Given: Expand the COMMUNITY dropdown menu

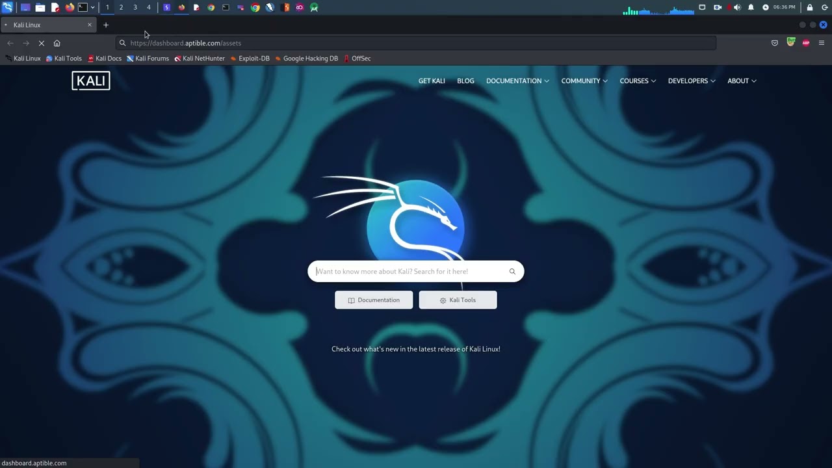Looking at the screenshot, I should pyautogui.click(x=584, y=81).
